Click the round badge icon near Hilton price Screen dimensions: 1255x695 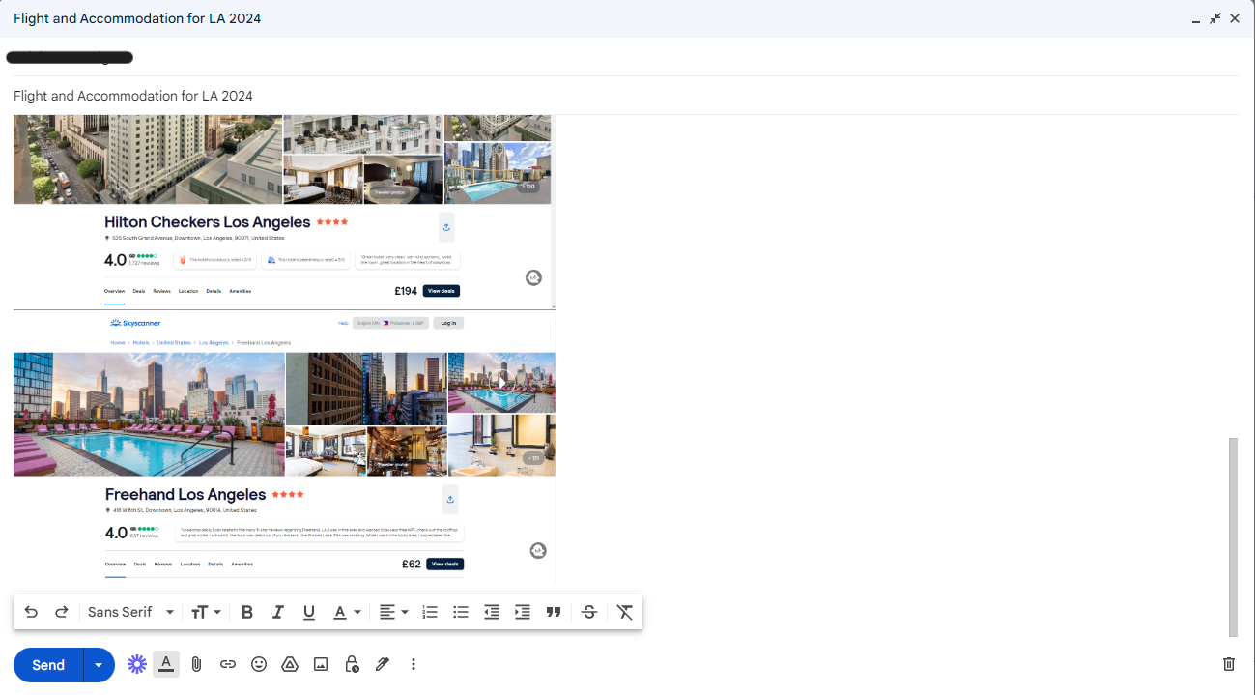[x=533, y=277]
